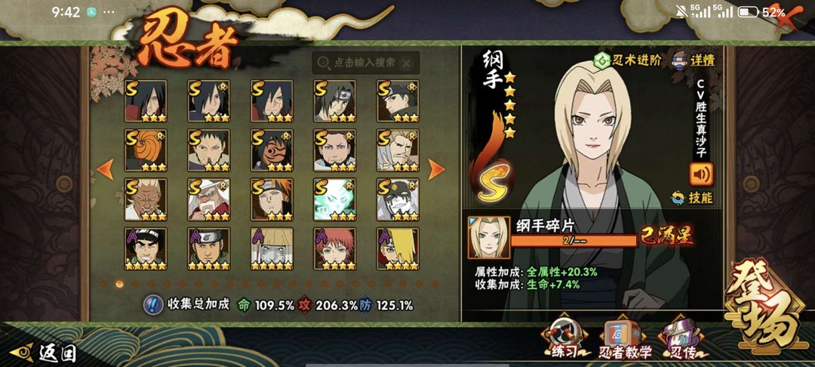Select the red-haired A-rank ninja thumbnail
The image size is (815, 367).
click(335, 248)
